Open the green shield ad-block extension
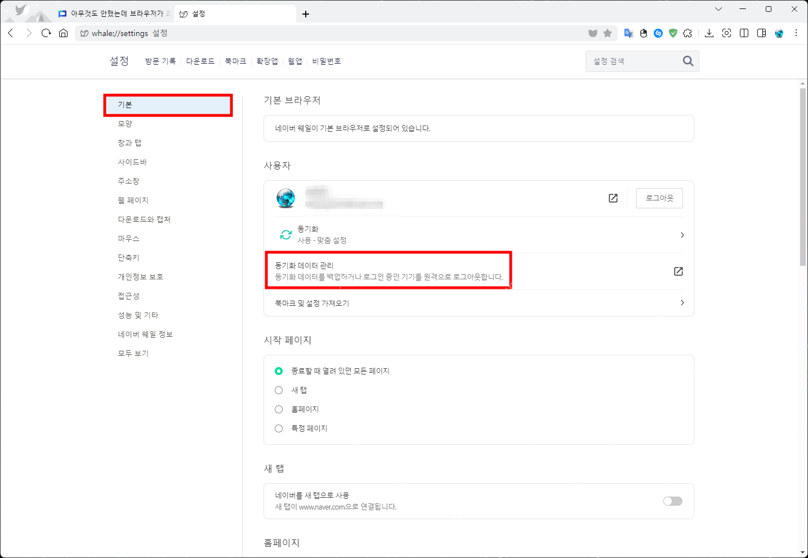The height and width of the screenshot is (558, 808). pyautogui.click(x=673, y=33)
